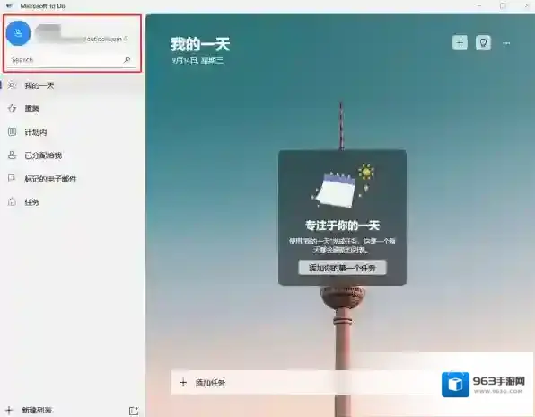Screen dimensions: 535x417
Task: Click the calendar icon beside 计划内
Action: [12, 132]
